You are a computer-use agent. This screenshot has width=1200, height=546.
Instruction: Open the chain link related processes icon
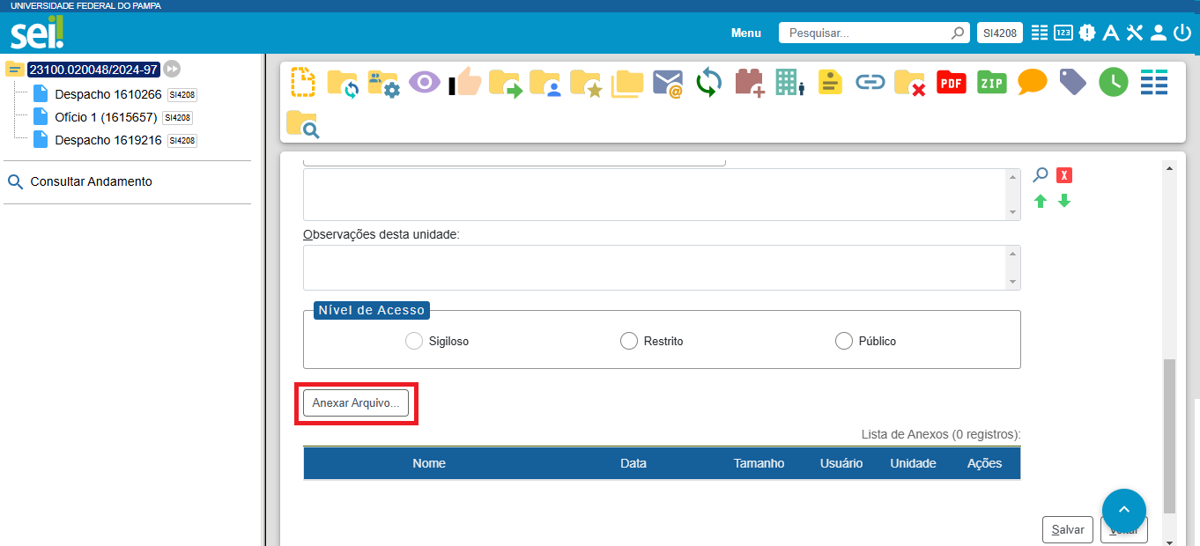870,83
